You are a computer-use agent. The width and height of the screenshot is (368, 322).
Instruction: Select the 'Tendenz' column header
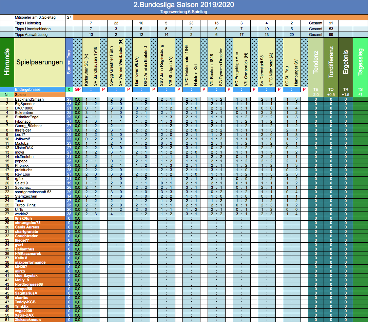pos(316,62)
